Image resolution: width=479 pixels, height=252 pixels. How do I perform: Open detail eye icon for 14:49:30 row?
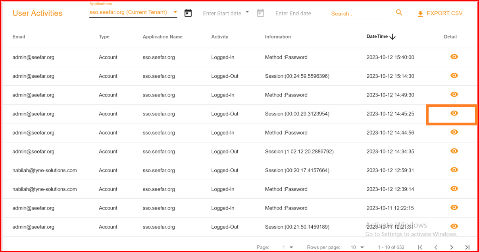tap(454, 94)
